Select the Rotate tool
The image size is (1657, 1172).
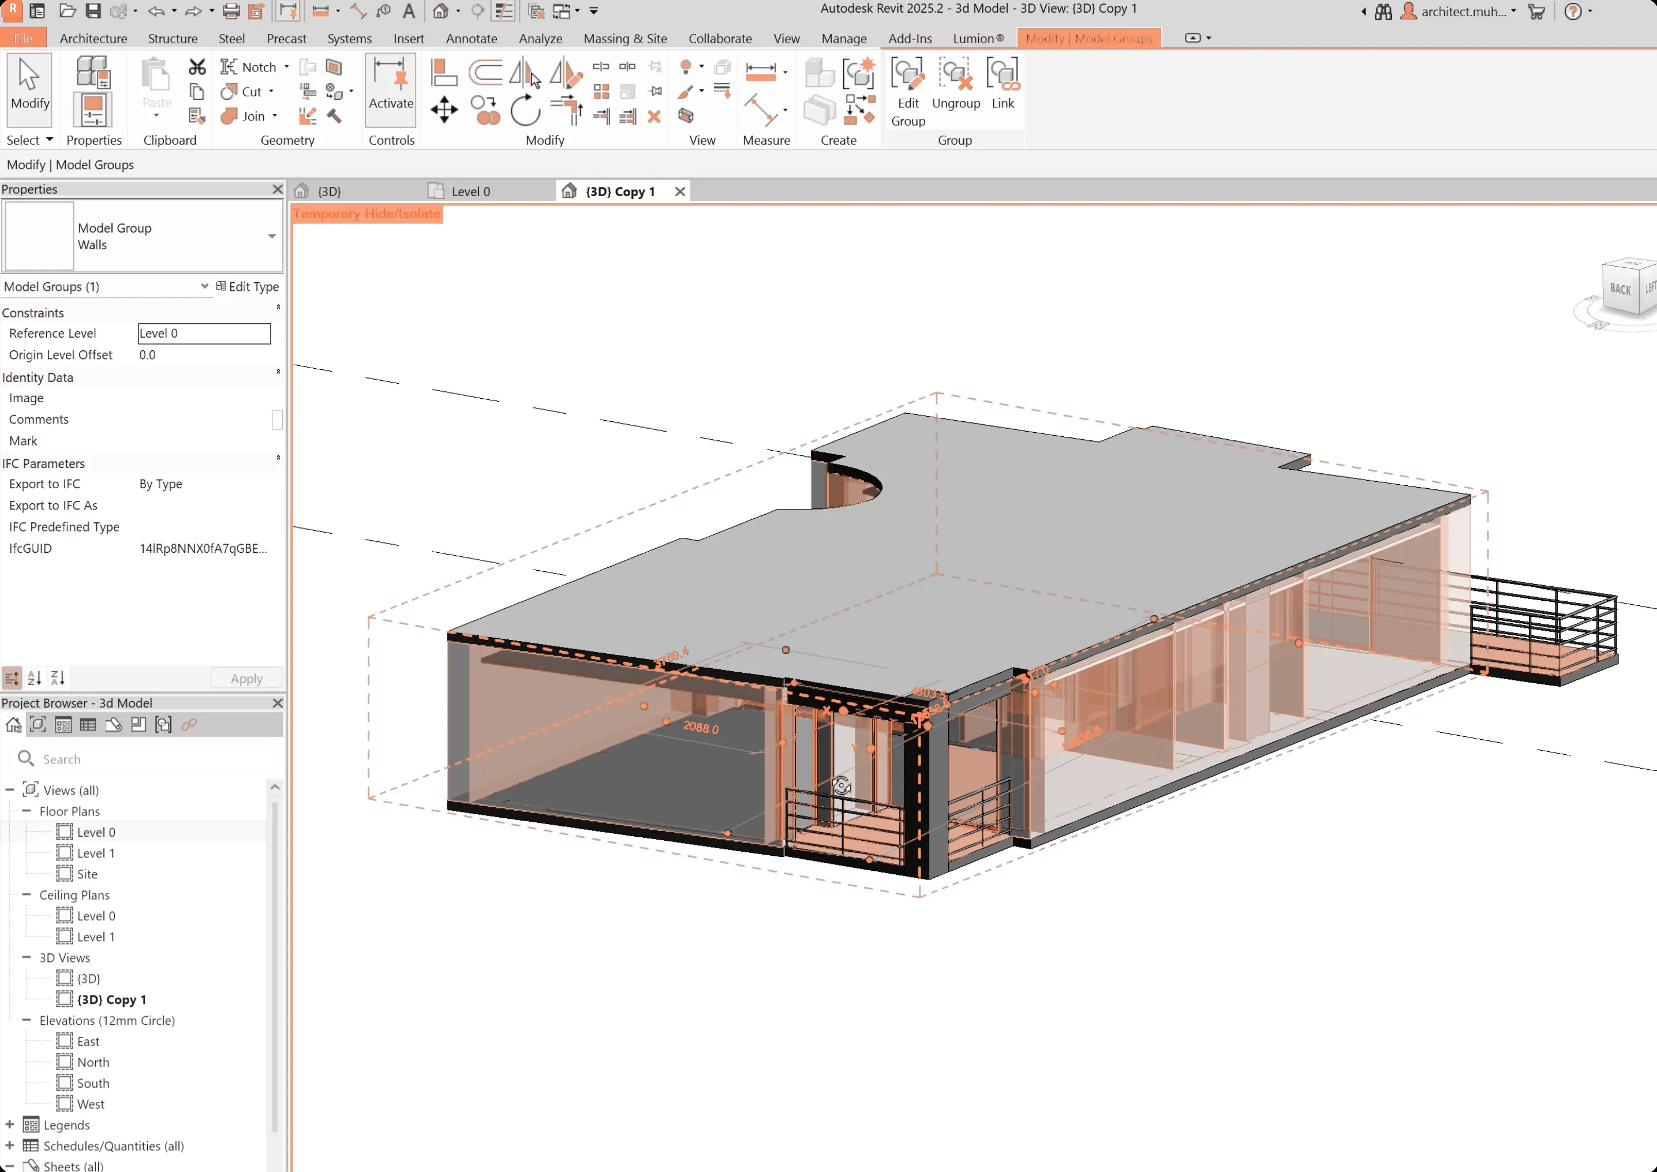click(x=525, y=111)
